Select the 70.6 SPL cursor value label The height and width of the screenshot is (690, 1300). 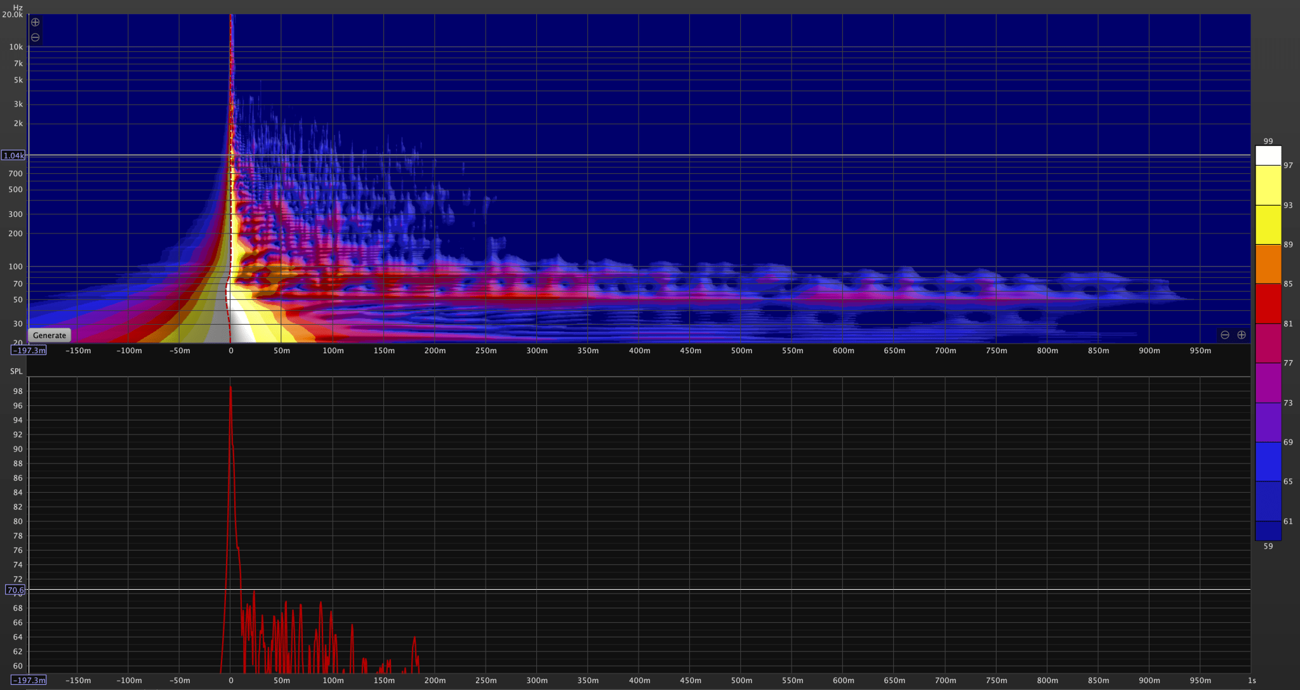pyautogui.click(x=15, y=590)
